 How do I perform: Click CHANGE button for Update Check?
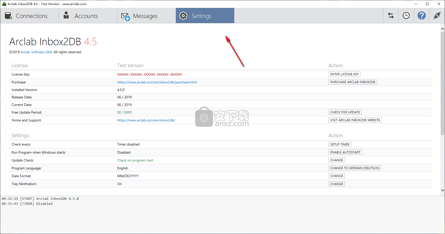point(337,160)
